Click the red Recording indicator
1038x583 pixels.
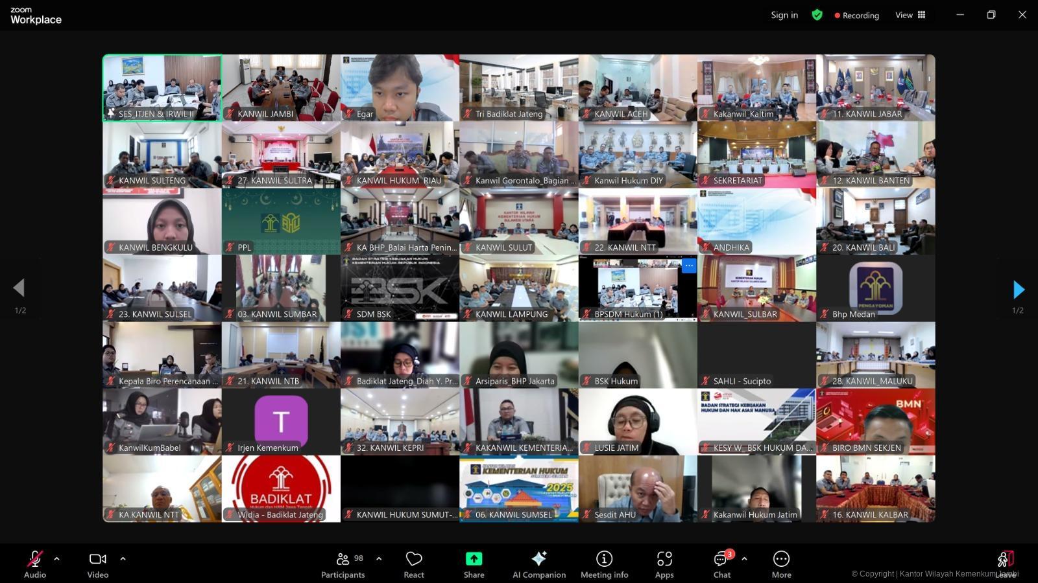tap(856, 16)
